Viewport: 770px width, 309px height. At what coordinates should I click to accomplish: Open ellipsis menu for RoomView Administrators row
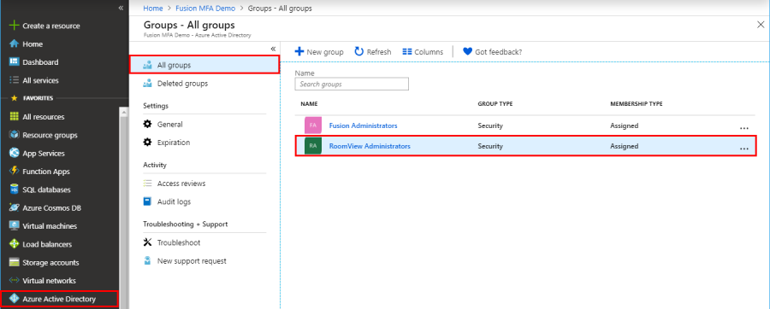(x=744, y=149)
